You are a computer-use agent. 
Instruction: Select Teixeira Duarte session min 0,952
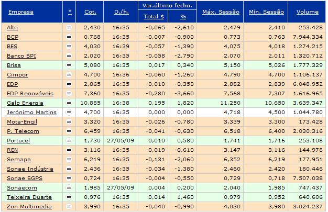[x=277, y=197]
